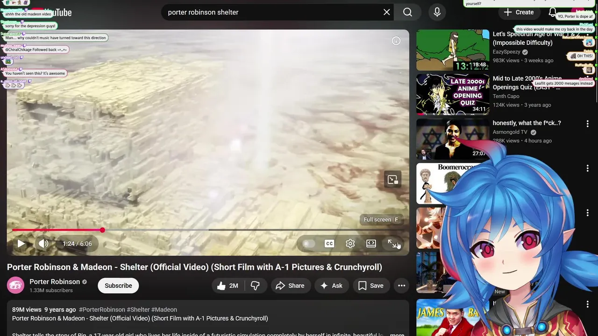The image size is (598, 336).
Task: Toggle the autoplay switch
Action: (308, 244)
